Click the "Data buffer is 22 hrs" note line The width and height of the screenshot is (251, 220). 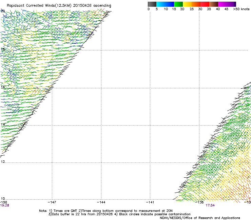tap(119, 214)
